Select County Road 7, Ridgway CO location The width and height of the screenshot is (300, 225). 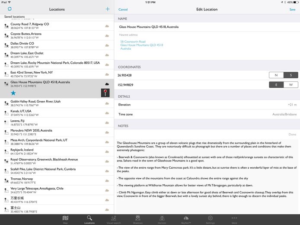pyautogui.click(x=57, y=26)
